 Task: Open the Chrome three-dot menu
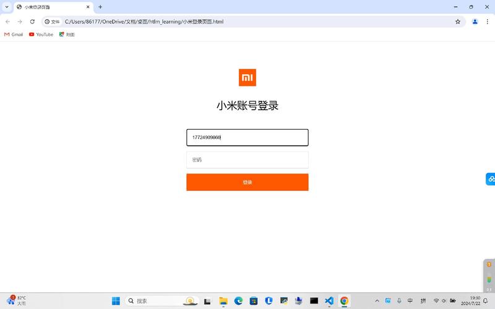click(x=487, y=22)
